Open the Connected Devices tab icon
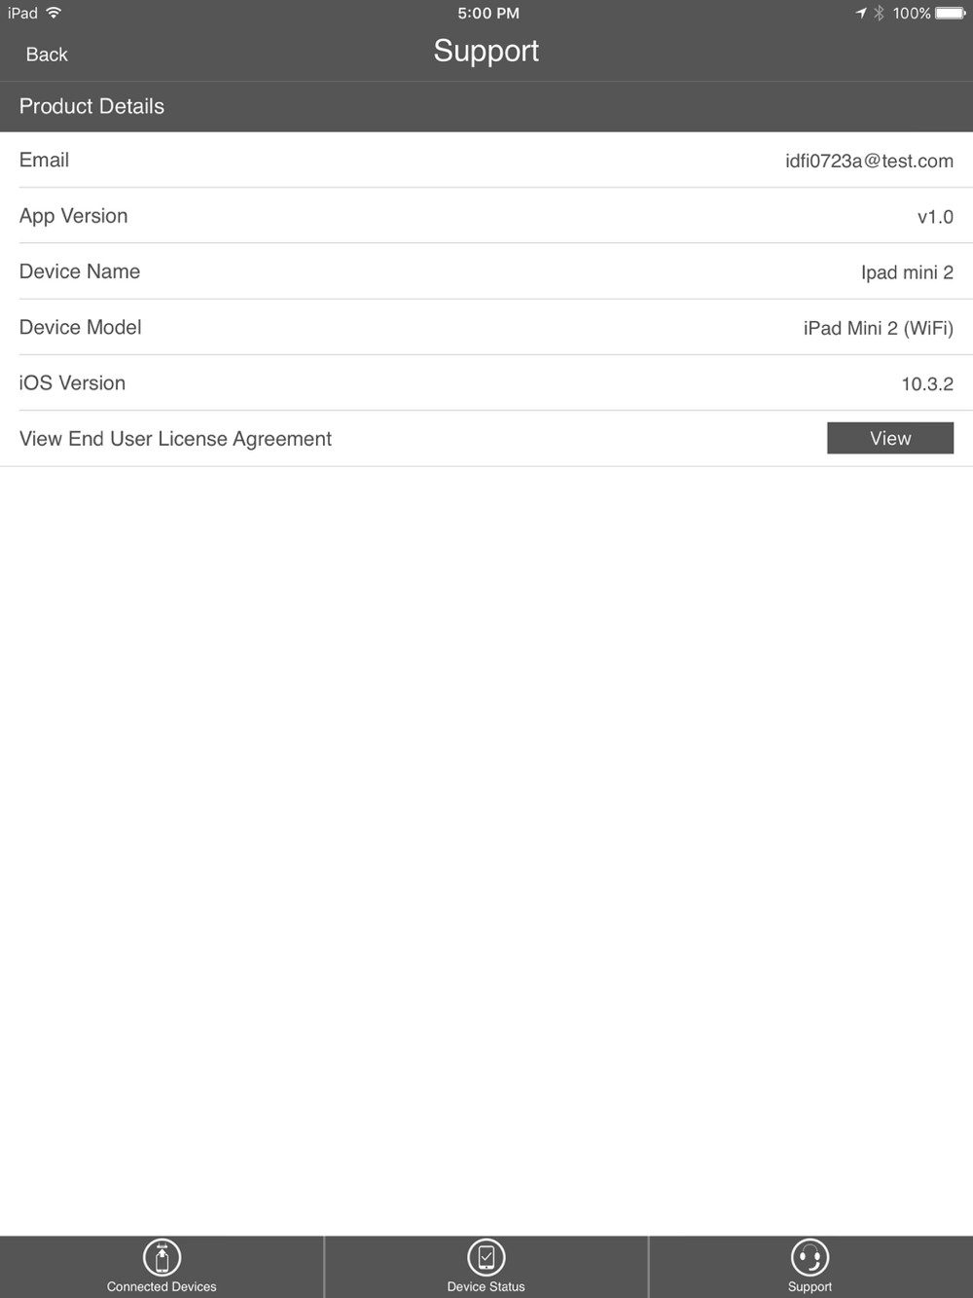The height and width of the screenshot is (1298, 973). 162,1257
